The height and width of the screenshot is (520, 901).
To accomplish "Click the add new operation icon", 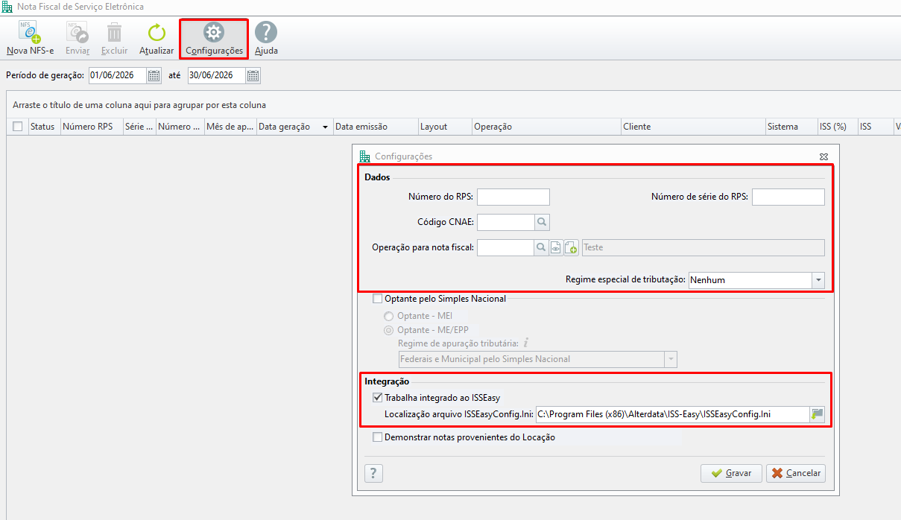I will pyautogui.click(x=572, y=247).
